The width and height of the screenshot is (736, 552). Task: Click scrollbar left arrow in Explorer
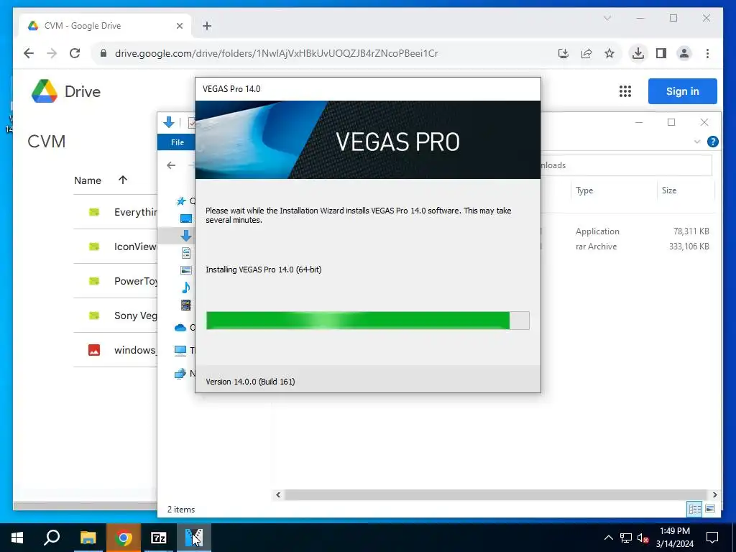(278, 494)
